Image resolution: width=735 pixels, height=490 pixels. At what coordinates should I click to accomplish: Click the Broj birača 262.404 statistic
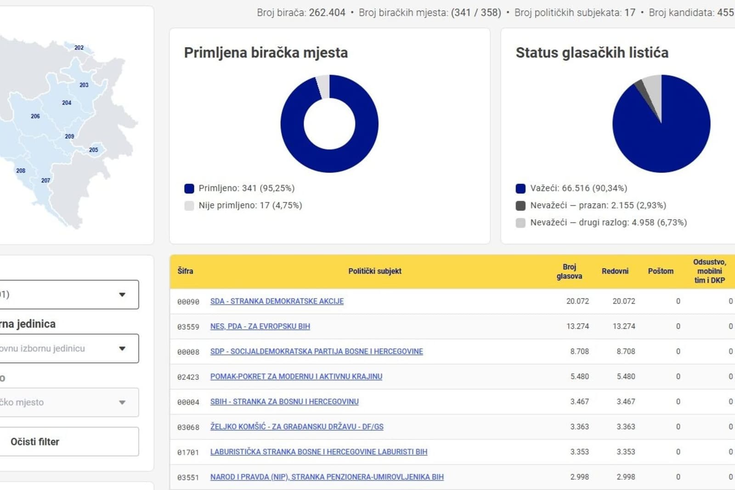301,13
